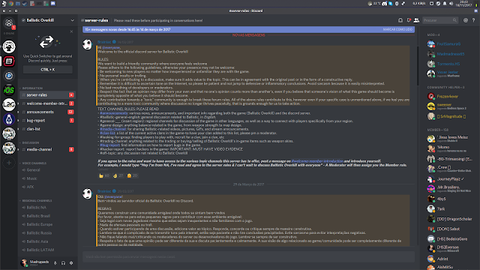Deafen with the headphones icon in user panel
Image resolution: width=480 pixels, height=270 pixels.
(63, 262)
